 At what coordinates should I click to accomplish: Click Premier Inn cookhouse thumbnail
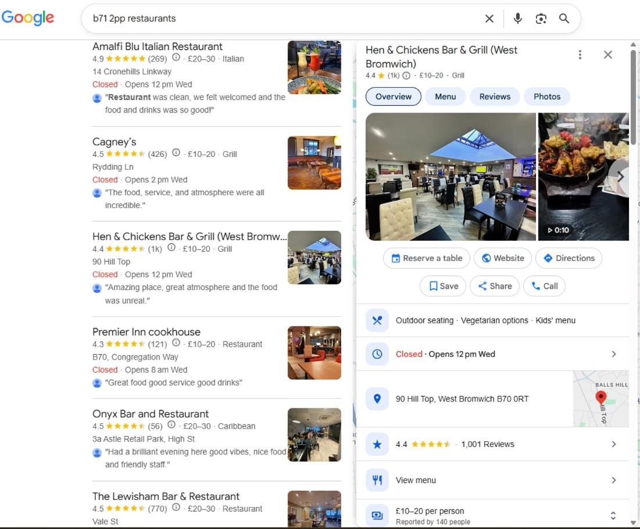click(314, 353)
